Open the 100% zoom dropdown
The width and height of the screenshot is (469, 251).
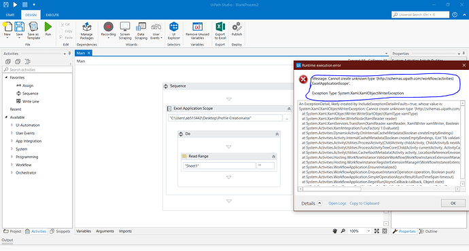pos(368,231)
